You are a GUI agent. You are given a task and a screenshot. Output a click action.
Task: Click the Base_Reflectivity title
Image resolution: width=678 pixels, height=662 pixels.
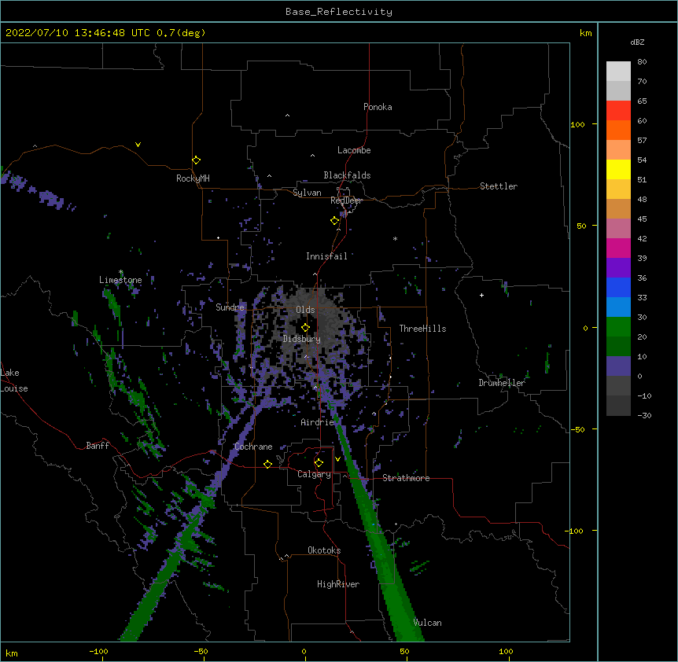[339, 12]
